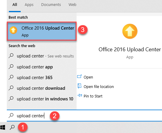Select 'upload center app' web suggestion
162x133 pixels.
click(42, 67)
